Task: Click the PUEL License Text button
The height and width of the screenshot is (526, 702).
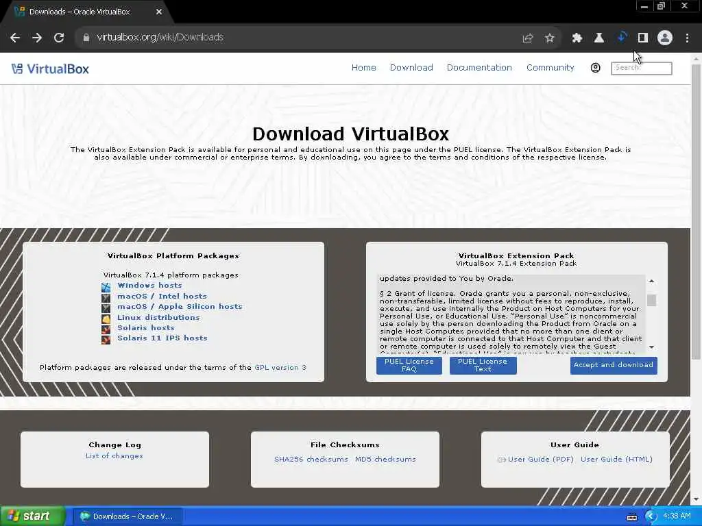Action: [x=483, y=366]
